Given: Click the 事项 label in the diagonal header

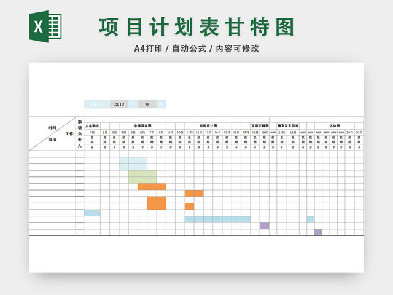Looking at the screenshot, I should coord(52,140).
